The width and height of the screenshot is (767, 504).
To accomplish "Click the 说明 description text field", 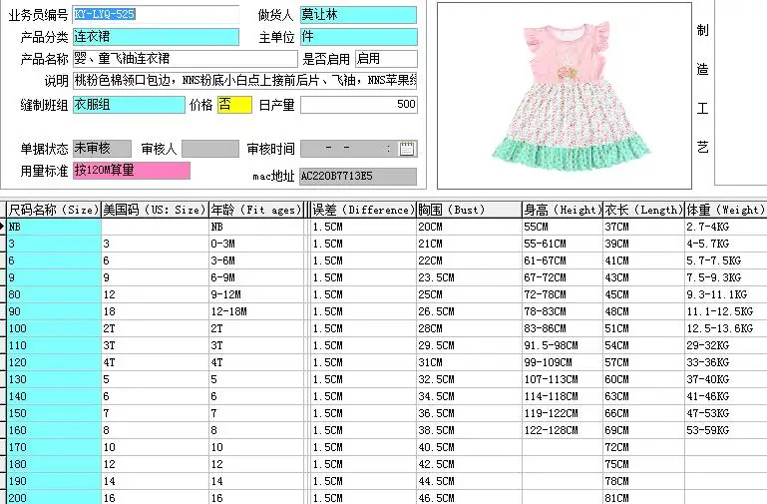I will pyautogui.click(x=245, y=80).
